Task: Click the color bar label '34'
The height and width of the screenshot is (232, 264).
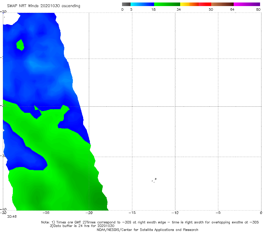Action: (x=179, y=10)
